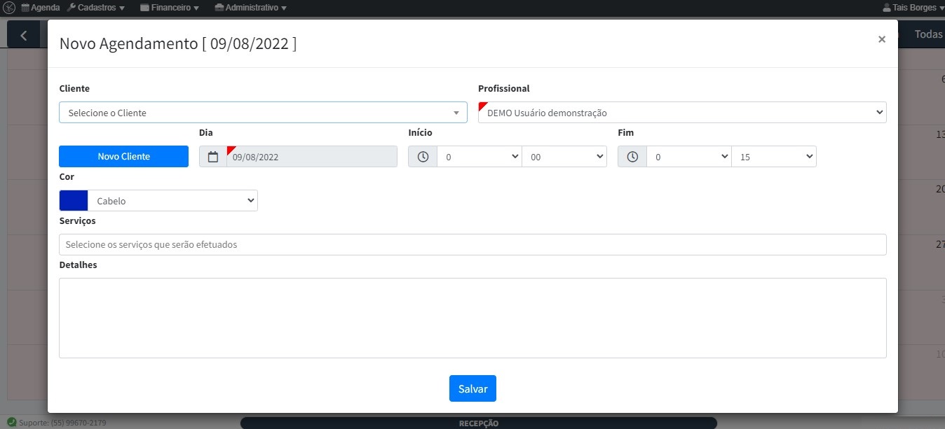Open the Fim minutes dropdown showing 15
The height and width of the screenshot is (429, 945).
[x=773, y=157]
